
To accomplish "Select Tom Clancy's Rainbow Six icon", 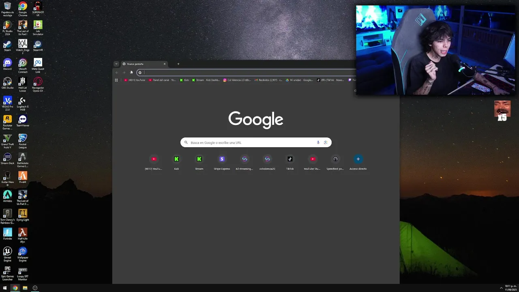I will pyautogui.click(x=7, y=217).
